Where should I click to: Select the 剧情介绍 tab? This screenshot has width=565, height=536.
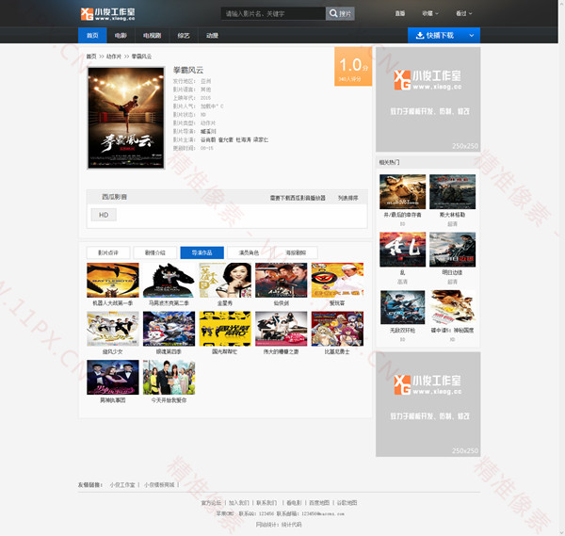pos(154,252)
